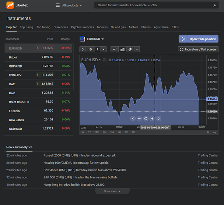
Task: Click the search magnifier icon
Action: [x=215, y=5]
